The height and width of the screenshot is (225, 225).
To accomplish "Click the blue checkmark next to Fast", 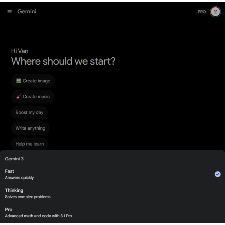I will pos(218,174).
